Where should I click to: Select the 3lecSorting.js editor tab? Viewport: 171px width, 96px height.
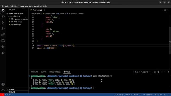(x=37, y=10)
